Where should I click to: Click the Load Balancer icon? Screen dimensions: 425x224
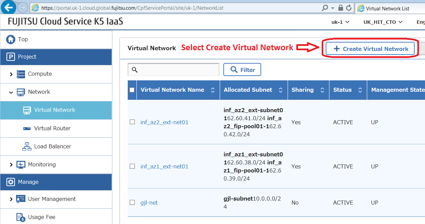pos(27,146)
